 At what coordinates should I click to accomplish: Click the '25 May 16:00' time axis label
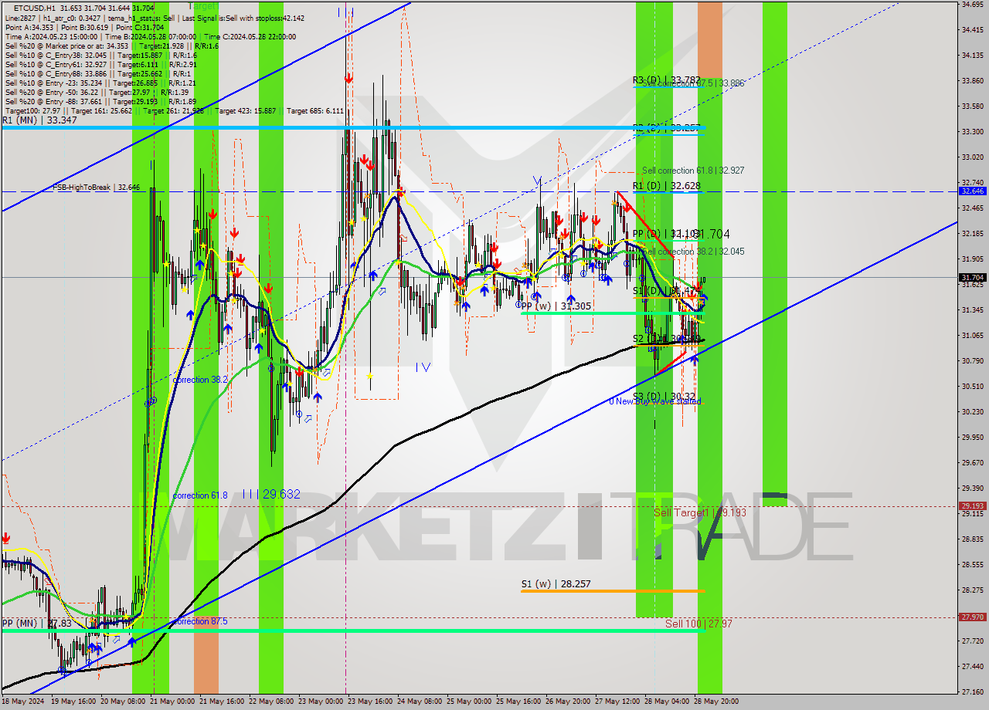(520, 702)
